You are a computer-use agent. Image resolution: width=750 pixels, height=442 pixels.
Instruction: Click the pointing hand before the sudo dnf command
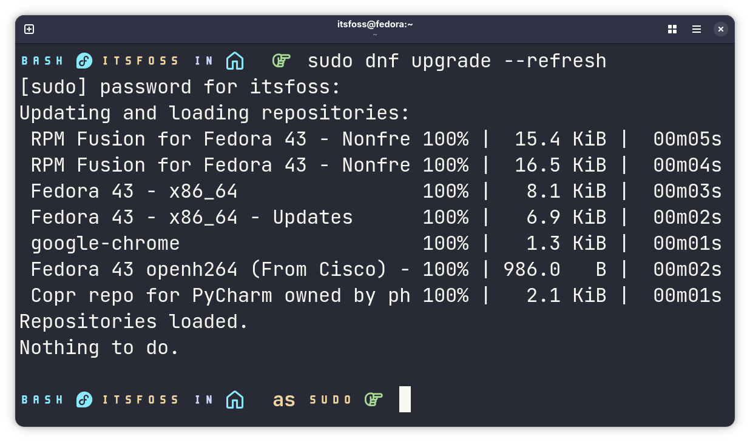pyautogui.click(x=282, y=61)
